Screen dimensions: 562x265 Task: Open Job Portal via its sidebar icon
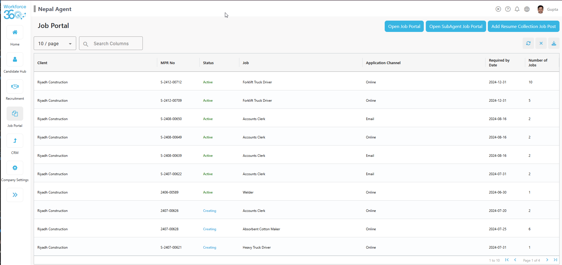coord(15,113)
